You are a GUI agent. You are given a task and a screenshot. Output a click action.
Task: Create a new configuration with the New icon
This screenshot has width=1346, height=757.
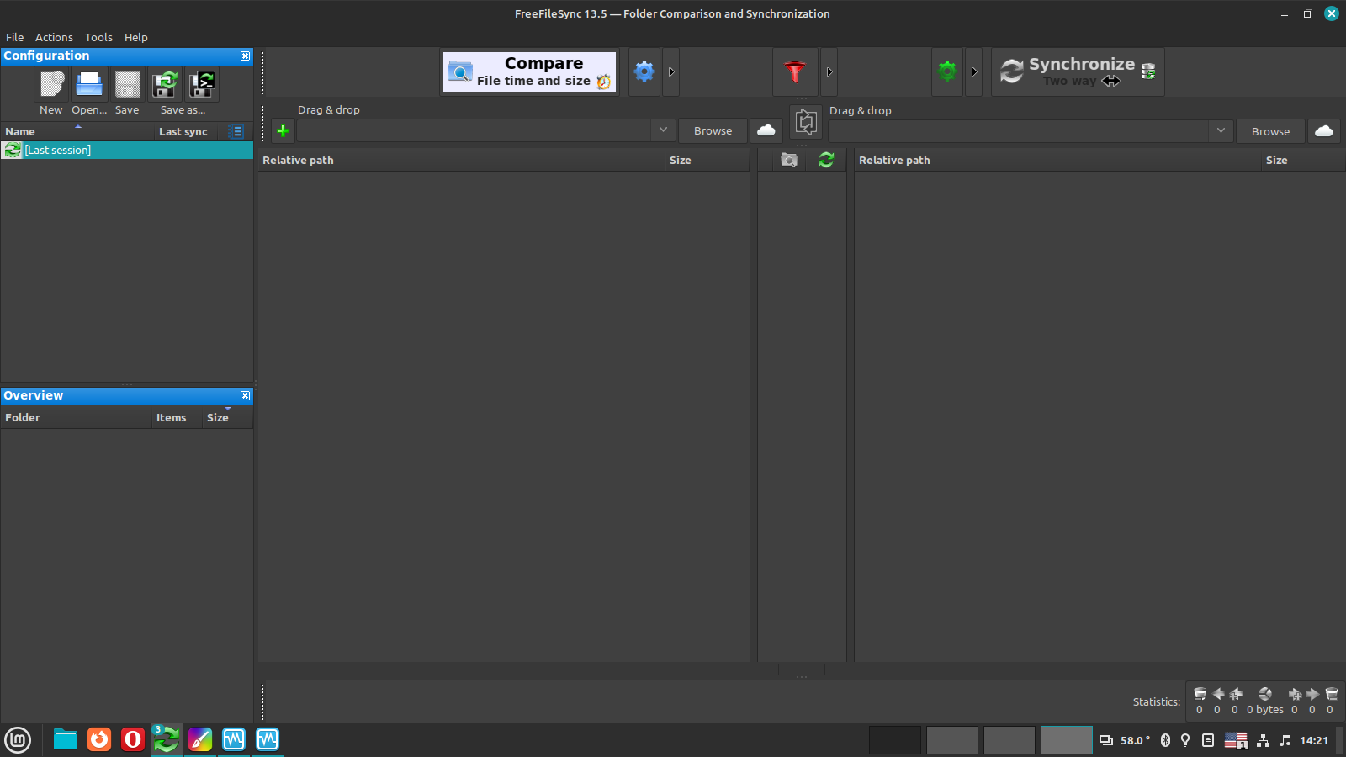[51, 84]
